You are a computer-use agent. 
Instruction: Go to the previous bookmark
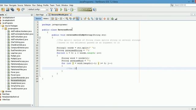(85, 19)
